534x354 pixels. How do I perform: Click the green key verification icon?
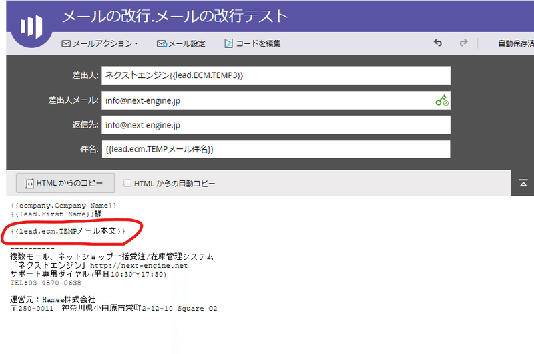pyautogui.click(x=442, y=100)
